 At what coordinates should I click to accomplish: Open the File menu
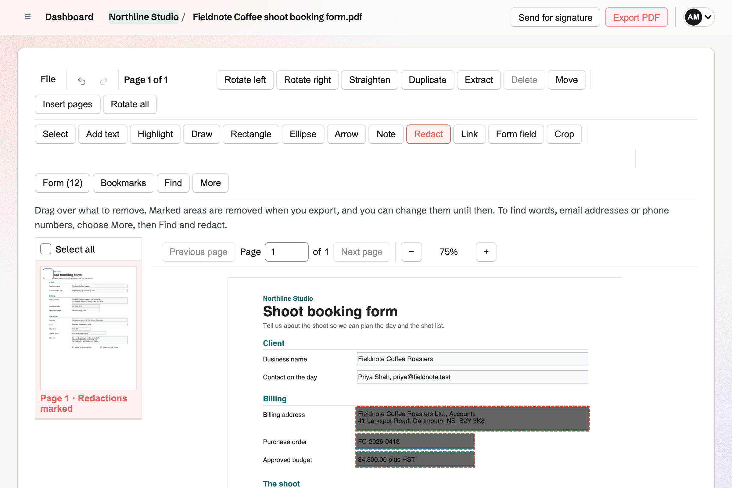(48, 80)
